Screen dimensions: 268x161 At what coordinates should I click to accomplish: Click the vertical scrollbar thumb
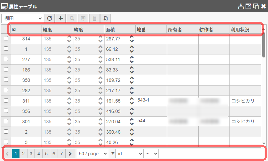(264, 45)
